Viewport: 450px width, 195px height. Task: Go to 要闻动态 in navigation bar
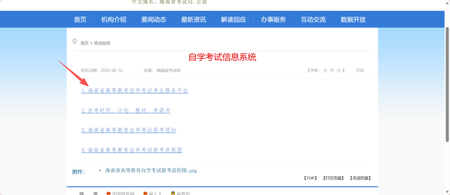coord(153,20)
